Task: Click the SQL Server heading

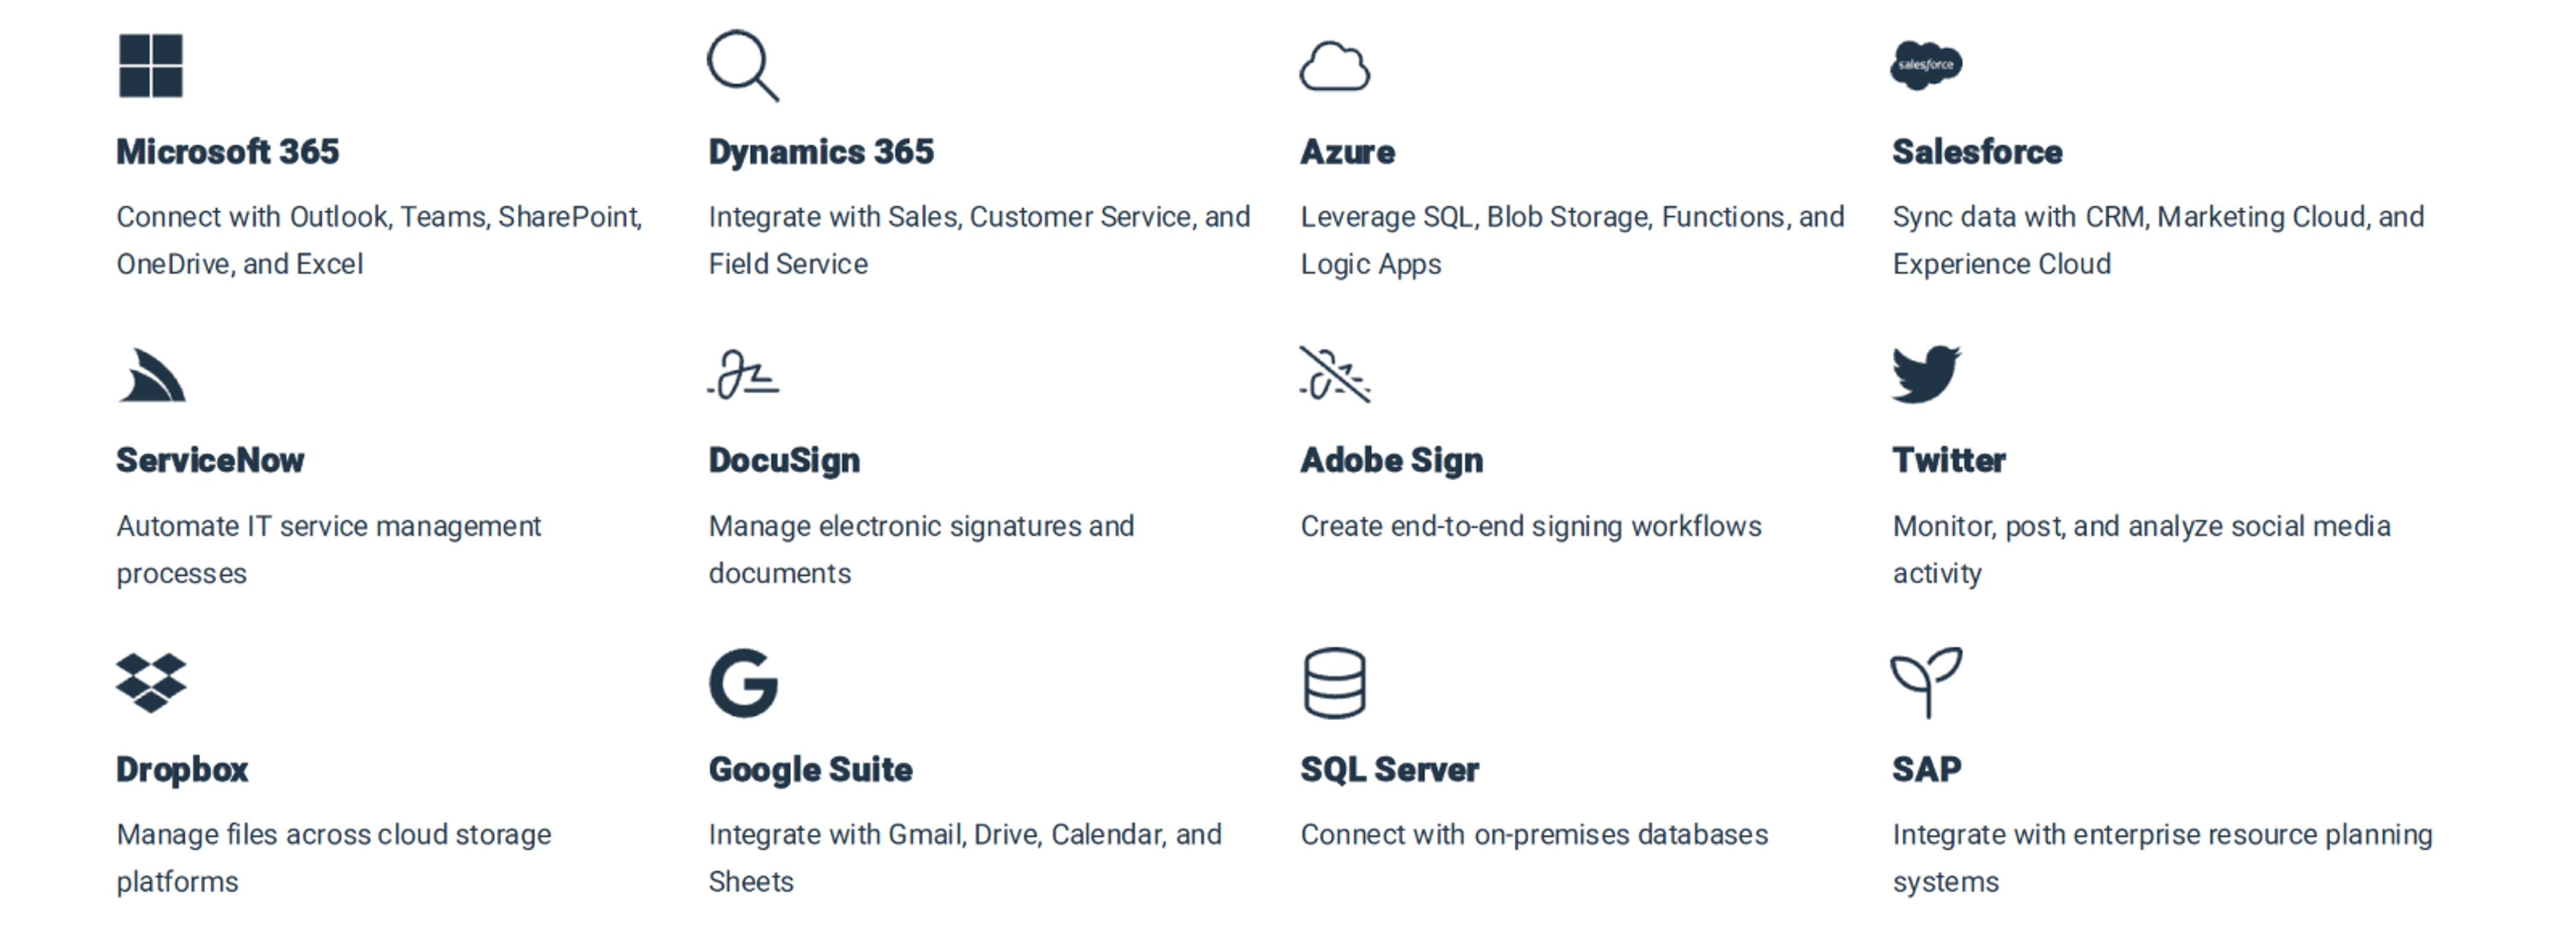Action: coord(1389,769)
